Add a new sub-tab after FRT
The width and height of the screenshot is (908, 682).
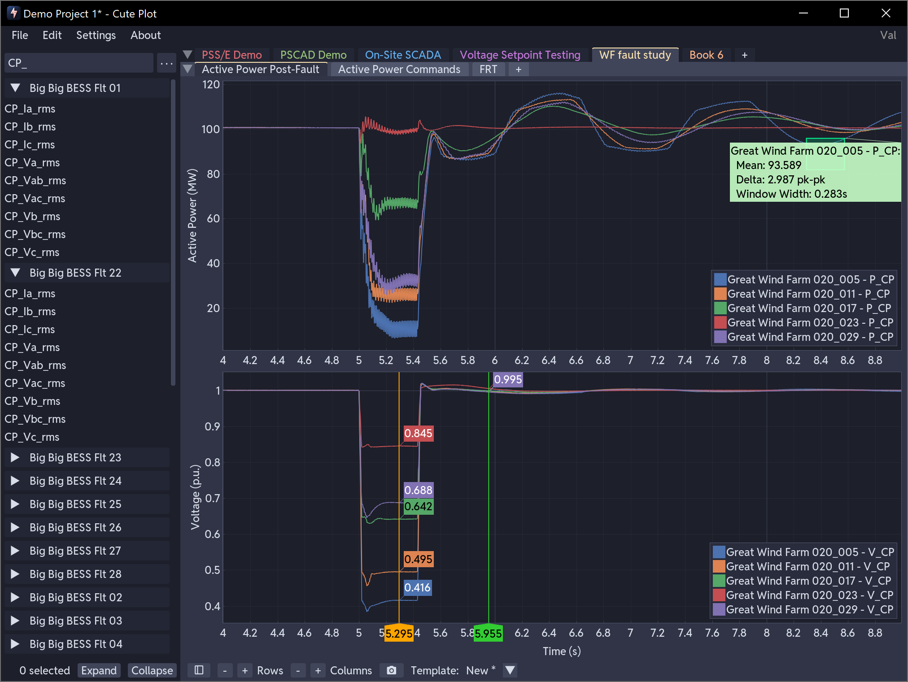(x=519, y=70)
